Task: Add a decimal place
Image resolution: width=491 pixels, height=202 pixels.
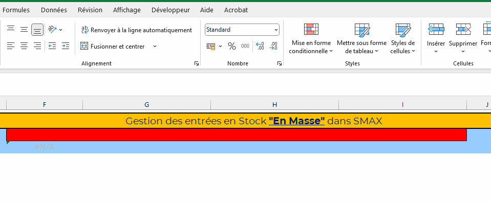Action: (260, 46)
